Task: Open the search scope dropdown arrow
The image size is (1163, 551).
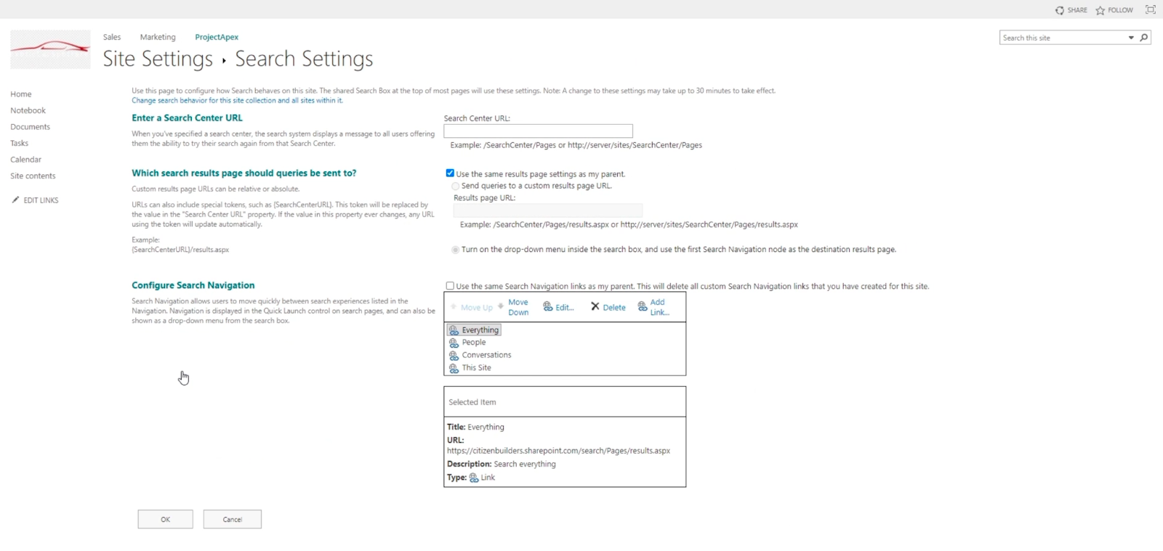Action: click(1131, 38)
